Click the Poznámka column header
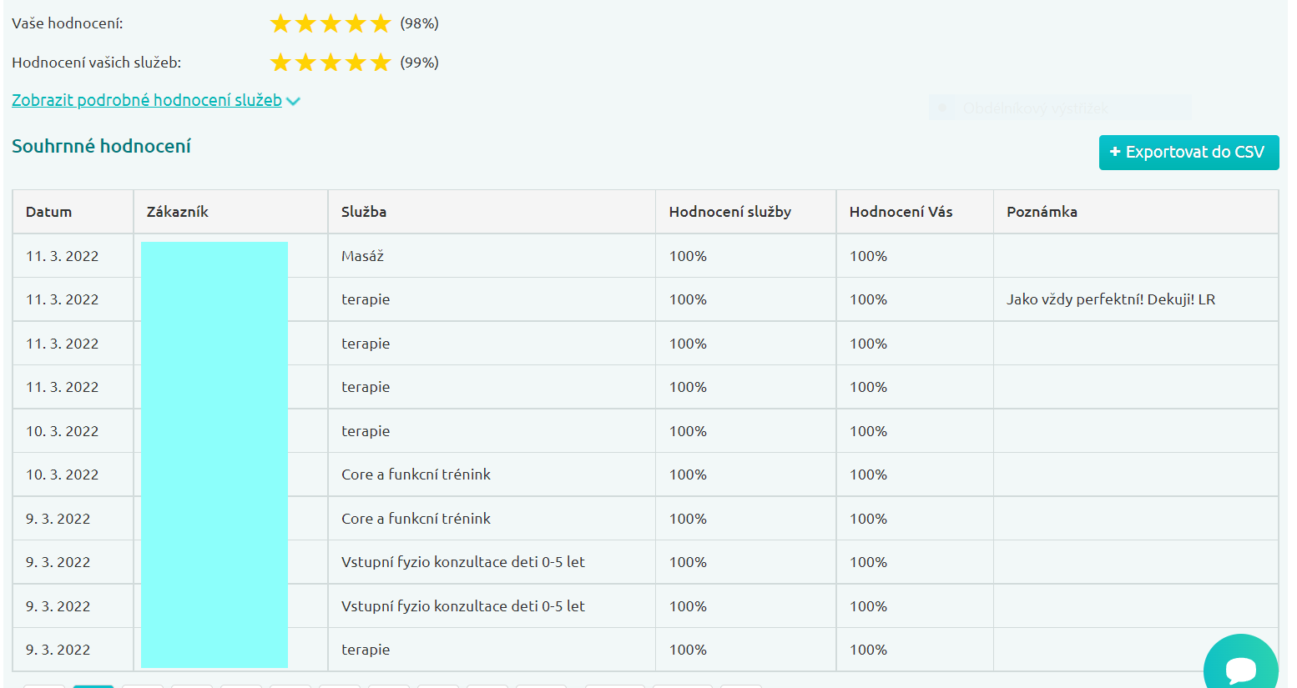 coord(1042,212)
